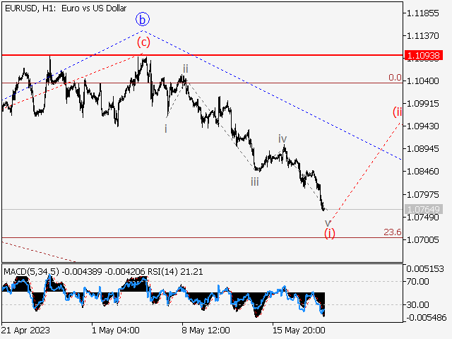This screenshot has width=452, height=339.
Task: Click the red 1.10938 price level tag
Action: click(x=423, y=55)
